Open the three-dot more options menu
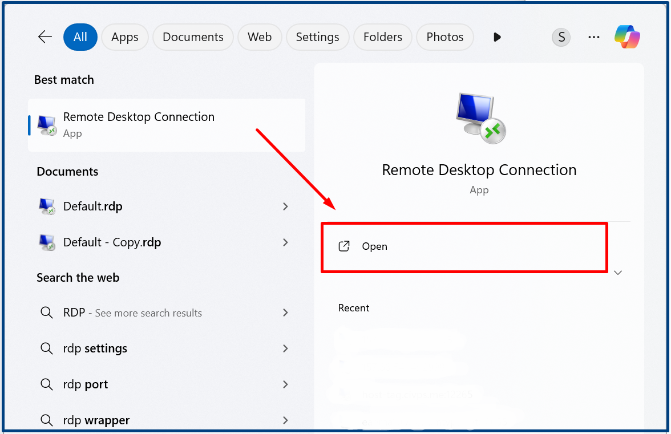 (594, 37)
